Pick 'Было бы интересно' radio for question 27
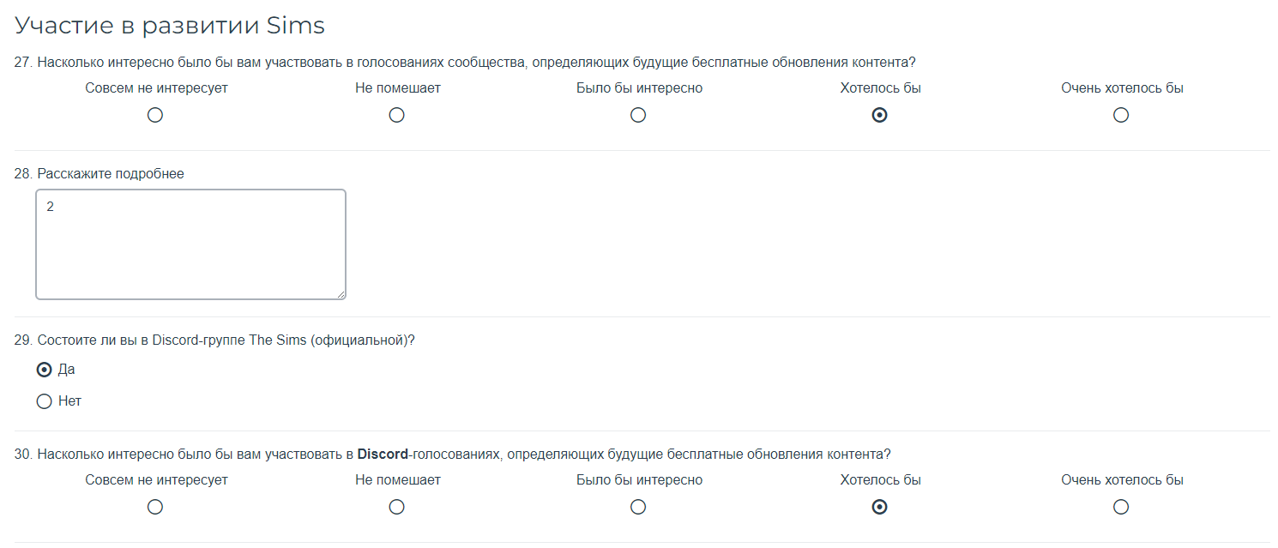This screenshot has width=1278, height=548. coord(638,115)
